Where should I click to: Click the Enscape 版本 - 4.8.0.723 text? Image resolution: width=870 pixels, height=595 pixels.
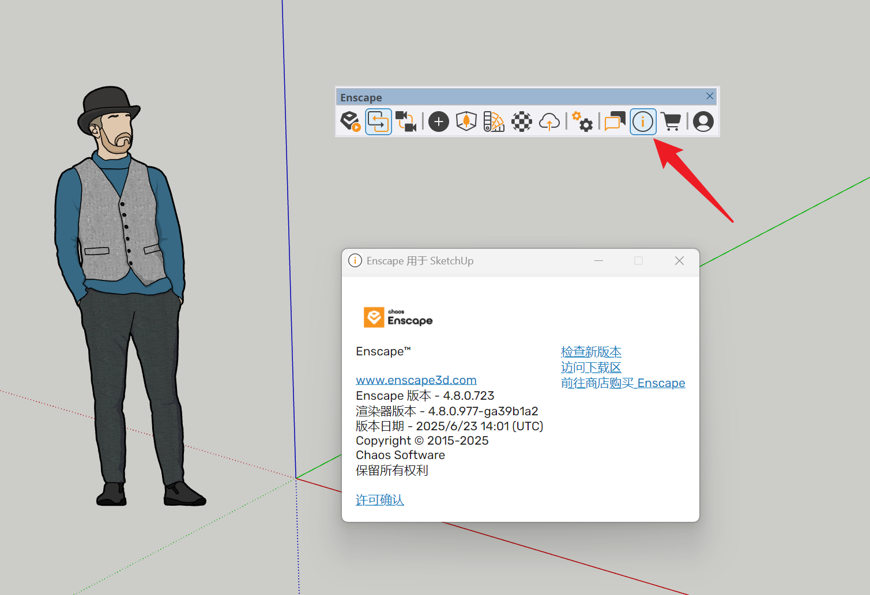(425, 396)
